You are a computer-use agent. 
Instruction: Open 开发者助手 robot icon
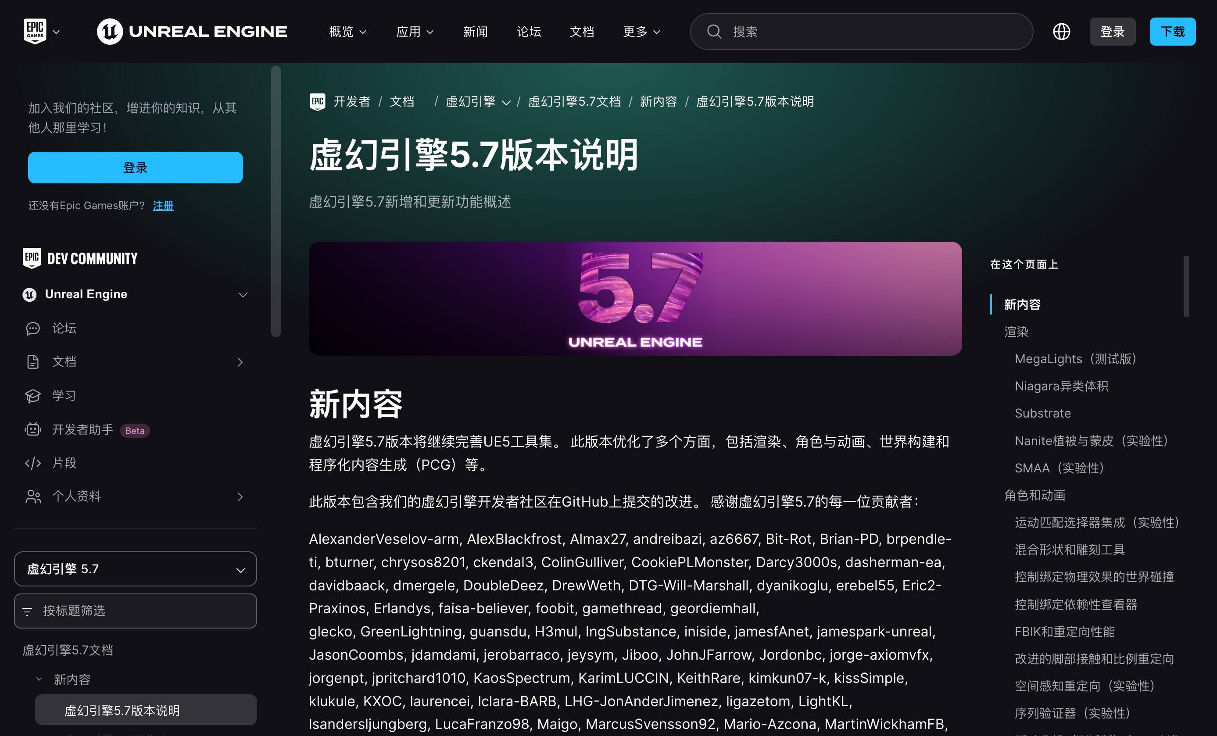[32, 429]
